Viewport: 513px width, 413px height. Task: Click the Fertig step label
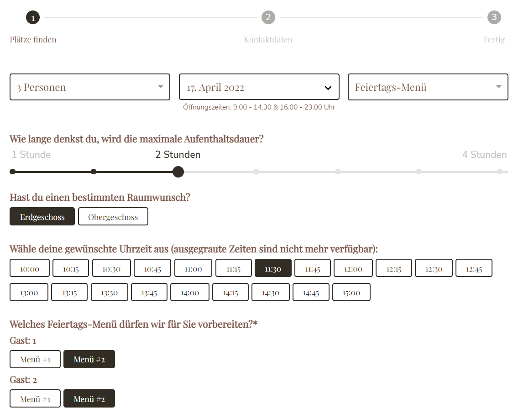point(494,40)
